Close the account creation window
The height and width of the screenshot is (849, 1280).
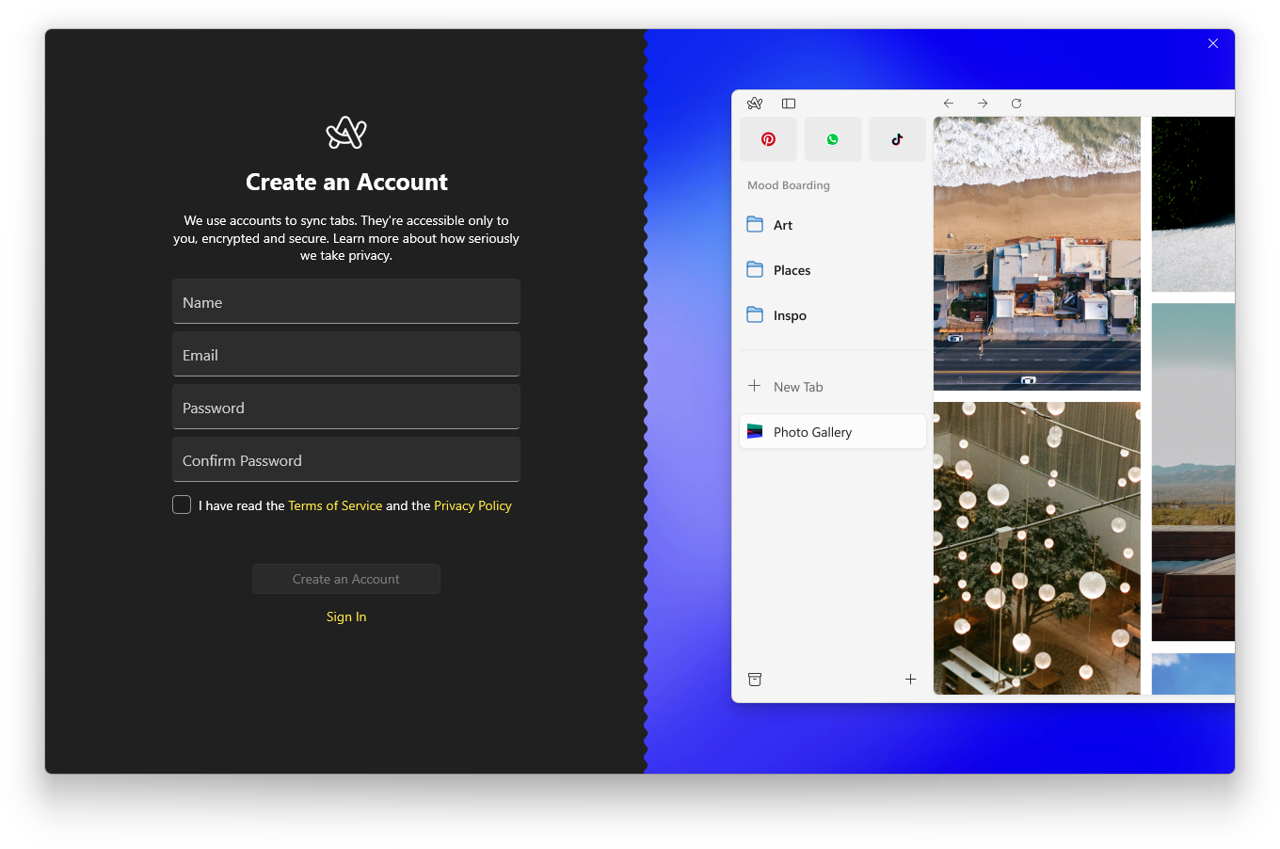click(x=1213, y=43)
